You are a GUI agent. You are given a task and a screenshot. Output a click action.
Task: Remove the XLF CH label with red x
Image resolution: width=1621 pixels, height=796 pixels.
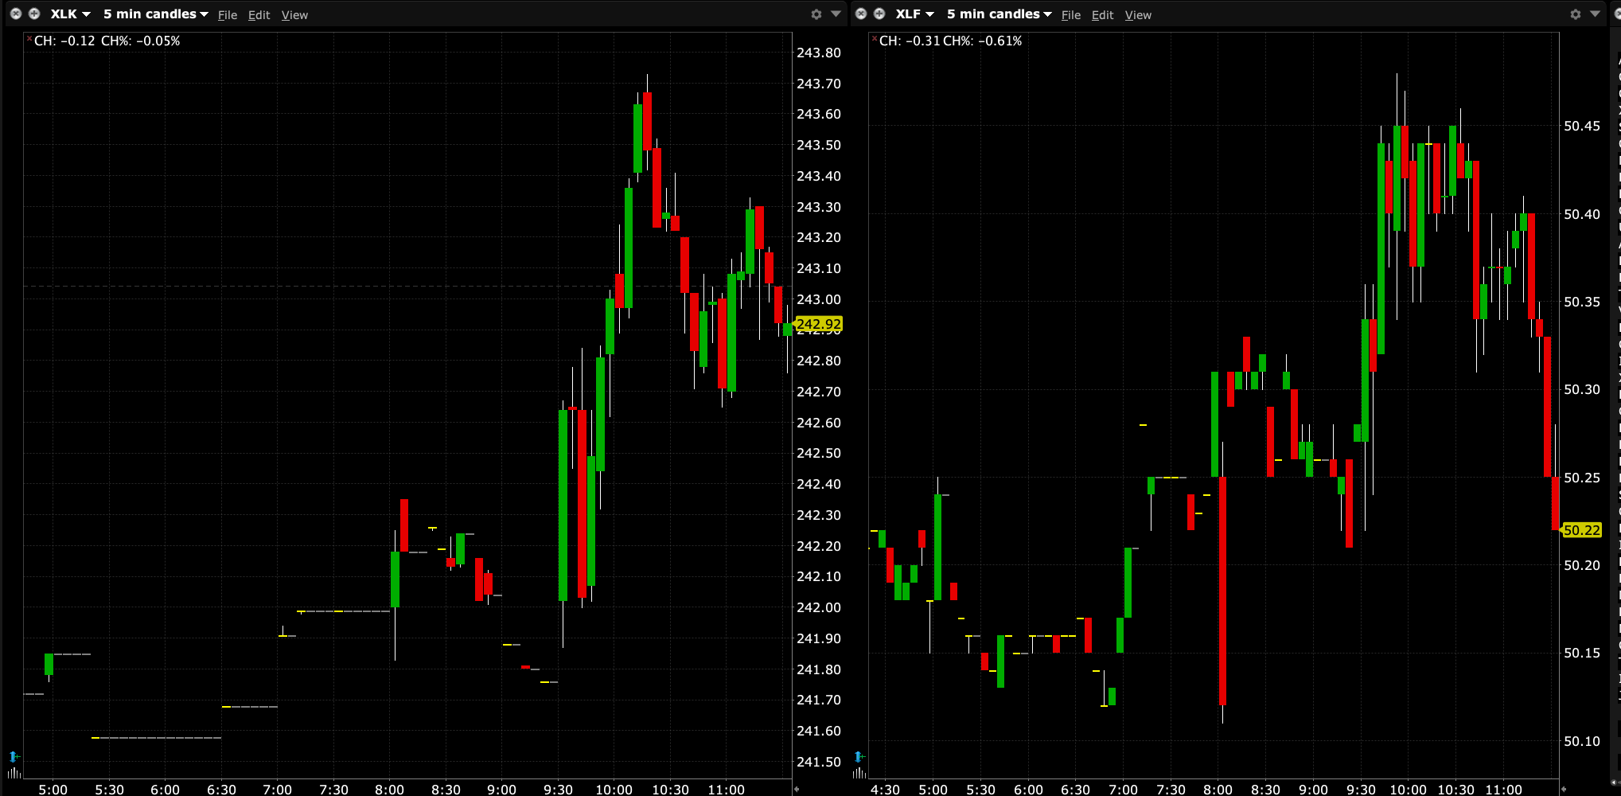875,38
